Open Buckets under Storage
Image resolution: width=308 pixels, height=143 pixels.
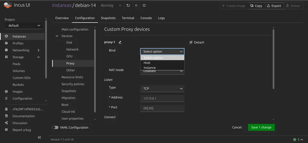(18, 85)
